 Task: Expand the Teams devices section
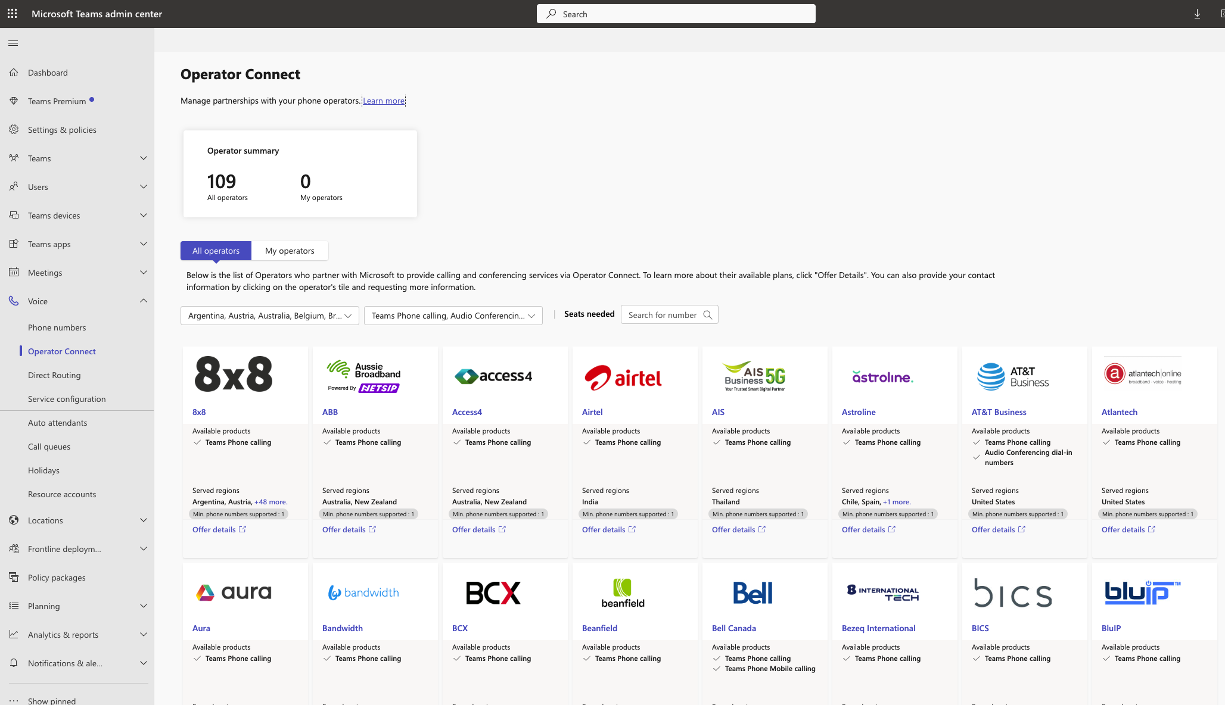[143, 216]
